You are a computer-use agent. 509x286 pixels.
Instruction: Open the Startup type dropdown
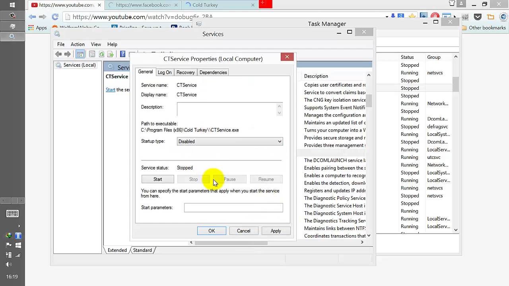[230, 141]
